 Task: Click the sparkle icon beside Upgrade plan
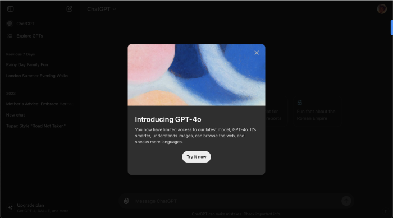(x=10, y=208)
